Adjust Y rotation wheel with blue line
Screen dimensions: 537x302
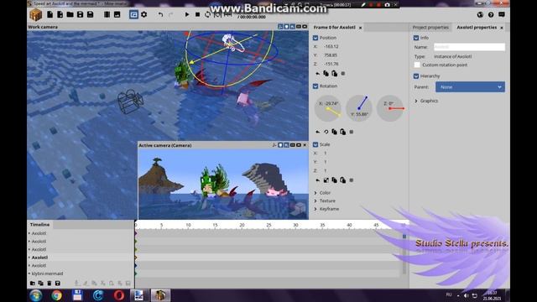359,108
